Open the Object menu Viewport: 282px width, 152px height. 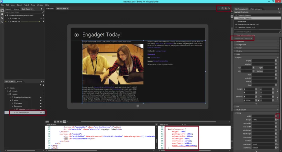pyautogui.click(x=19, y=5)
